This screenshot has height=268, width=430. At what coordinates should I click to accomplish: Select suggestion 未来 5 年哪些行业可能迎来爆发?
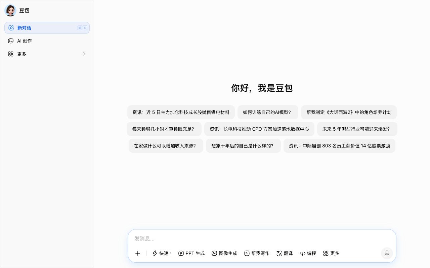pos(357,129)
